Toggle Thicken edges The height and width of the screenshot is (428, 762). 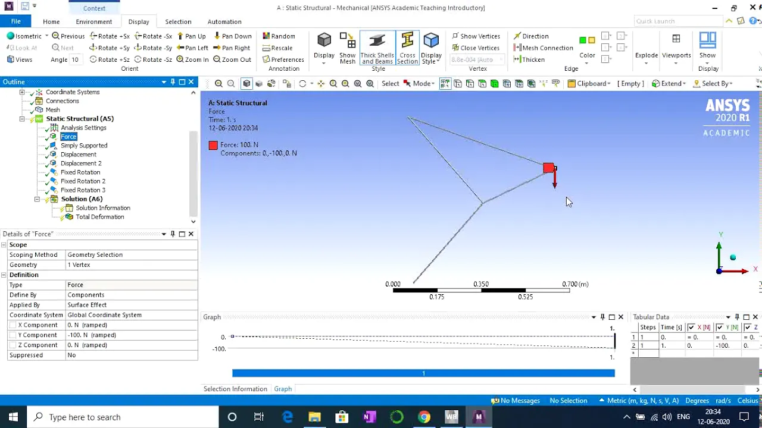coord(529,59)
